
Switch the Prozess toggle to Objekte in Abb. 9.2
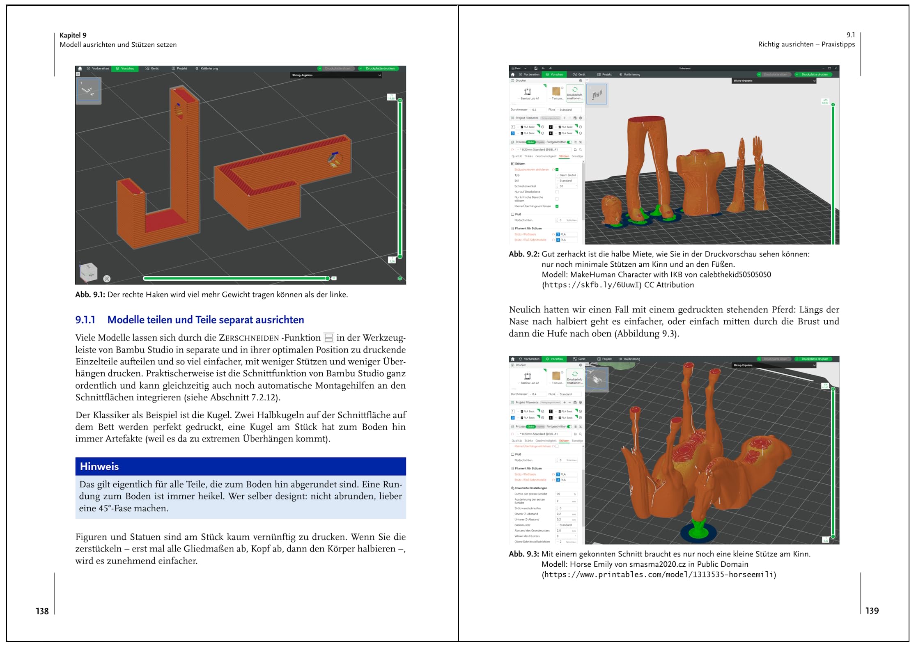tap(540, 142)
